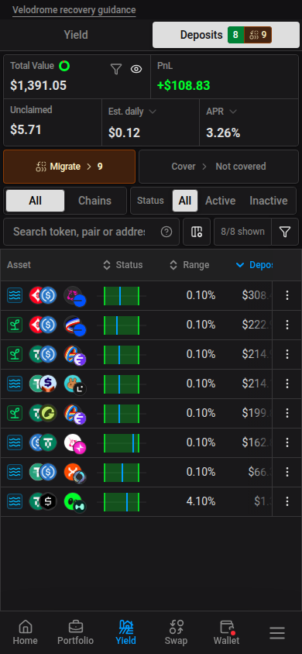Open the filter funnel next to 8/8 shown

[285, 232]
